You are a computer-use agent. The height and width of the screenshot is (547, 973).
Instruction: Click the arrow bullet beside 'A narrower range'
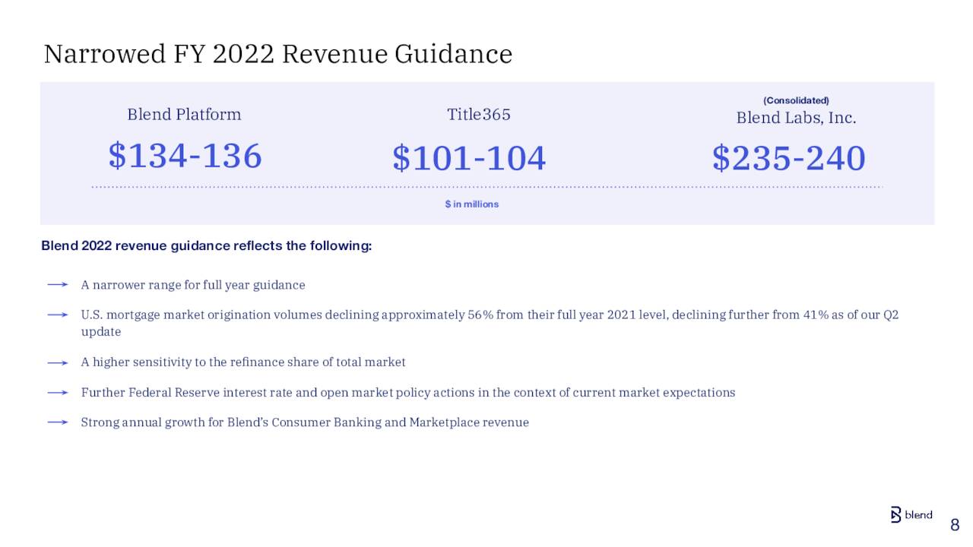pyautogui.click(x=58, y=285)
